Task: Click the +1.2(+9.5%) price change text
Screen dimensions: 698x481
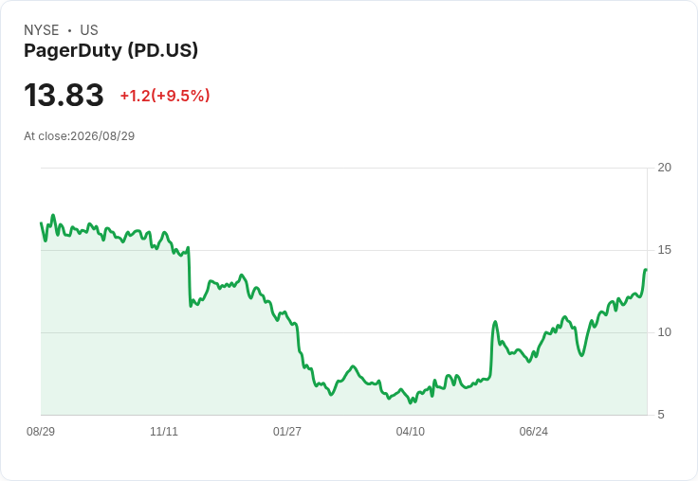Action: [x=165, y=96]
